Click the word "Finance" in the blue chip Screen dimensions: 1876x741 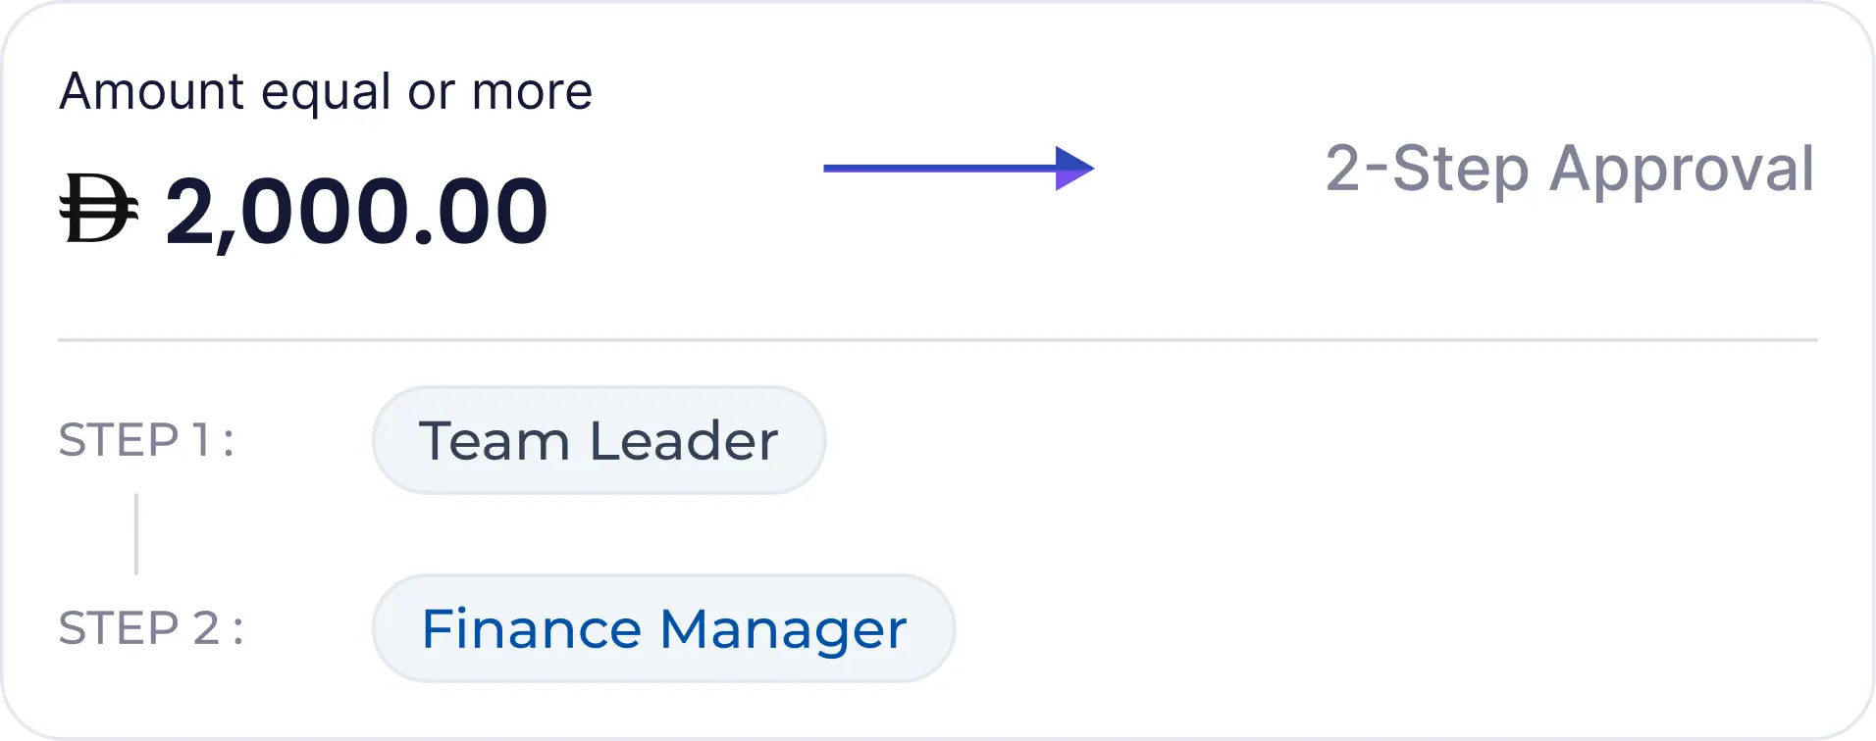(531, 629)
